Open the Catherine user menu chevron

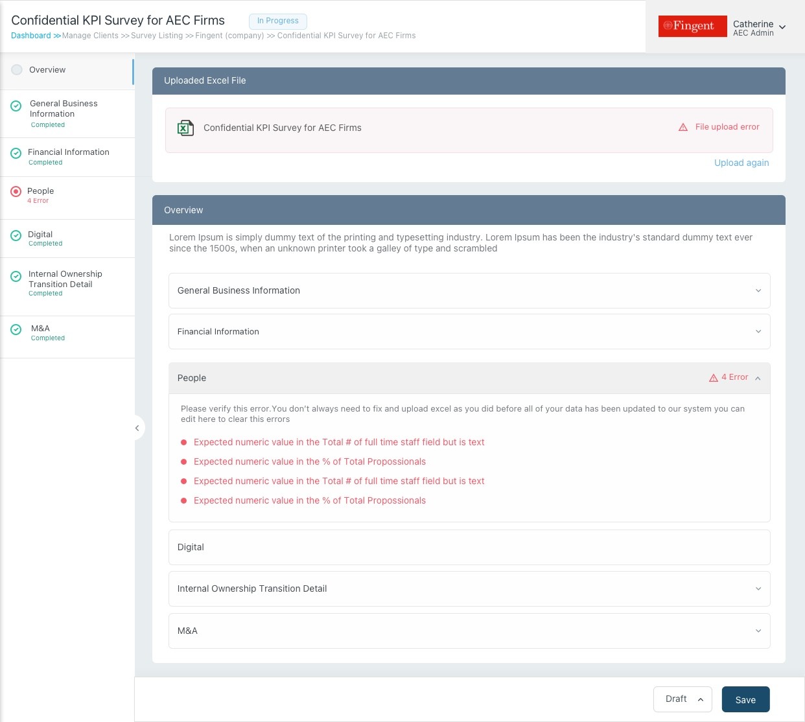(x=782, y=27)
